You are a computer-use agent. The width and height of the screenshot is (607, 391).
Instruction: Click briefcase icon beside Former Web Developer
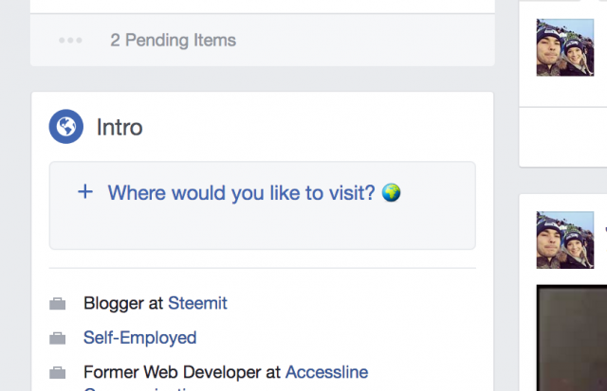point(57,372)
